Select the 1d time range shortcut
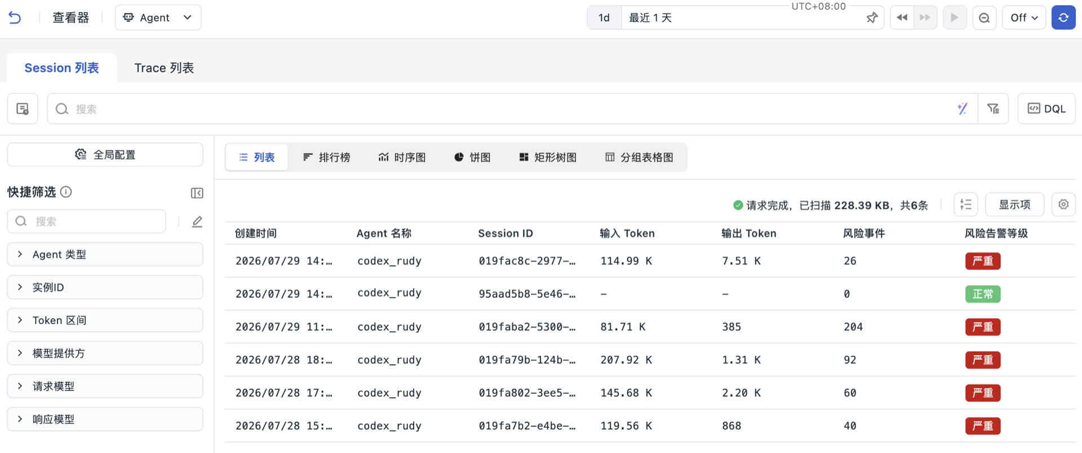 pyautogui.click(x=604, y=17)
